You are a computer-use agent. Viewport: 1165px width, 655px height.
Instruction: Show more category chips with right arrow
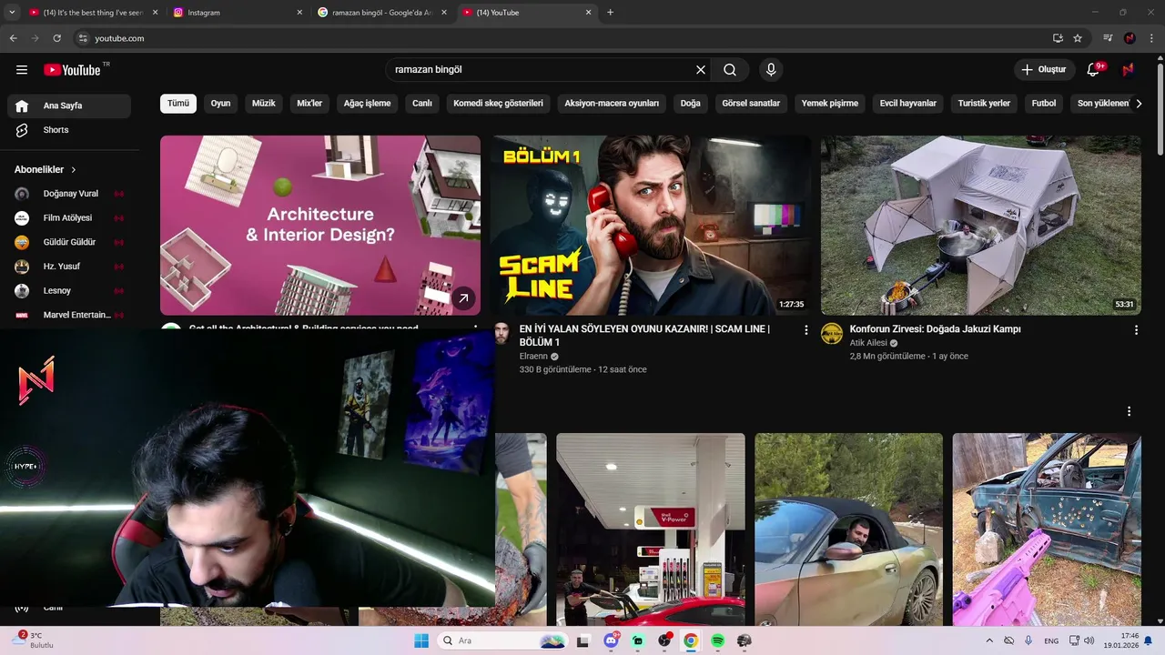point(1139,104)
